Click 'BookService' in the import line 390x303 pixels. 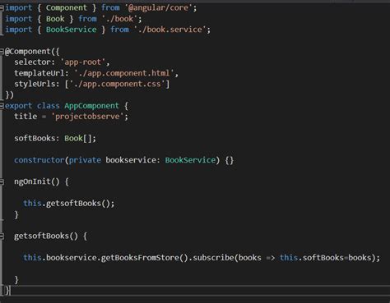pyautogui.click(x=72, y=30)
